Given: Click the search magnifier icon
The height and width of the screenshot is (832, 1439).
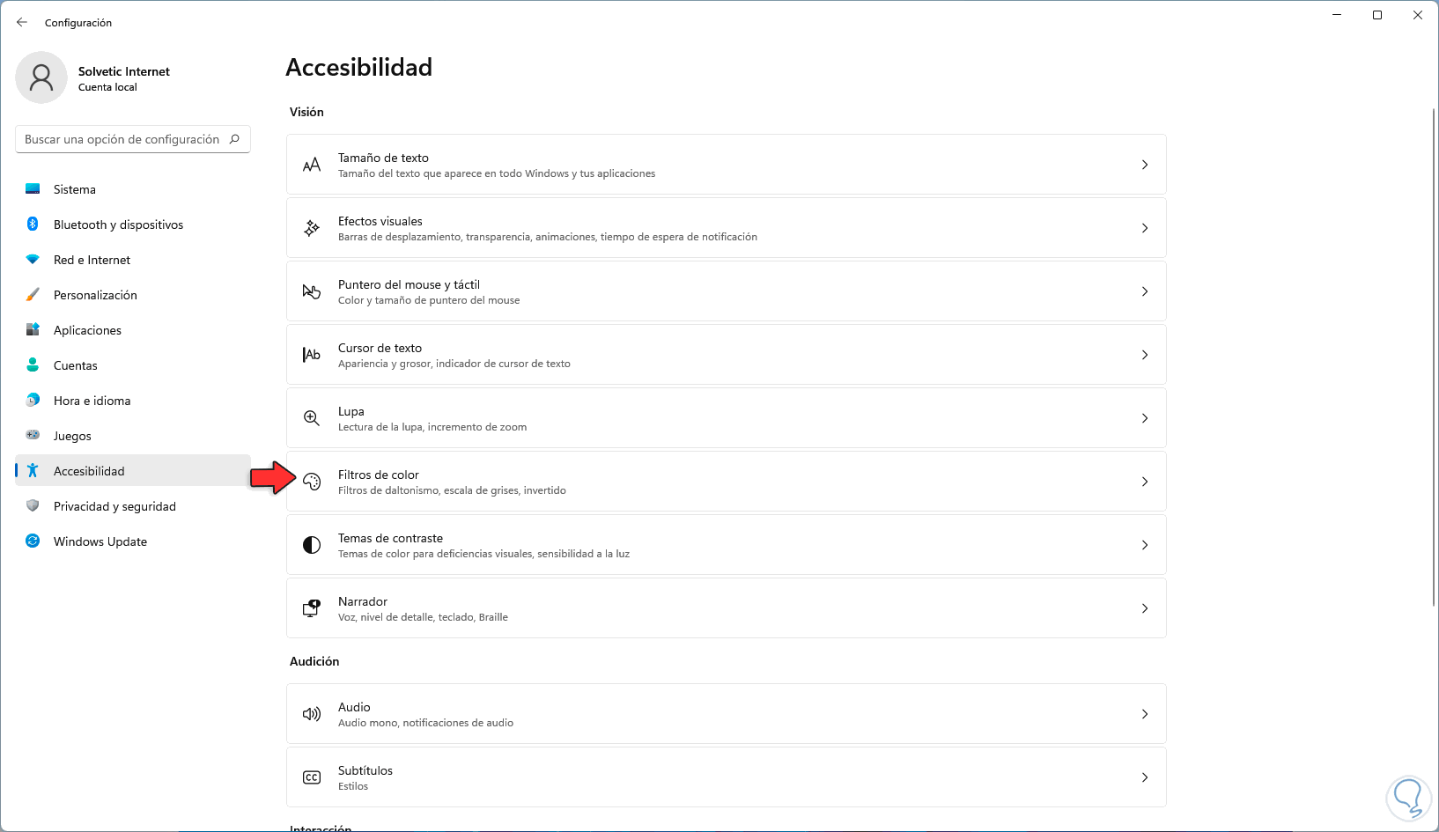Looking at the screenshot, I should click(x=234, y=139).
